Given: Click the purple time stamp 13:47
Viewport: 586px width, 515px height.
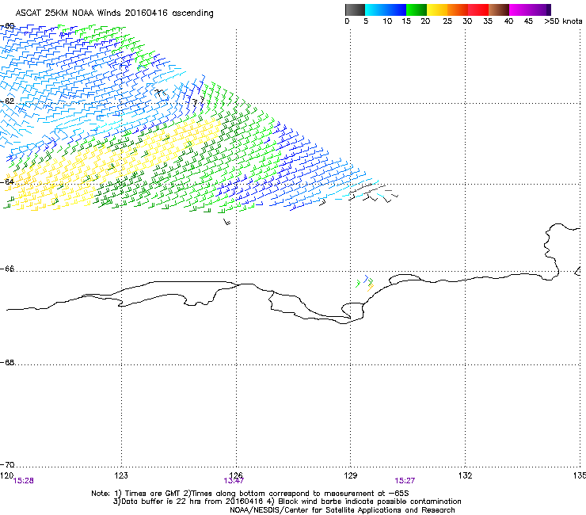Looking at the screenshot, I should click(x=234, y=481).
